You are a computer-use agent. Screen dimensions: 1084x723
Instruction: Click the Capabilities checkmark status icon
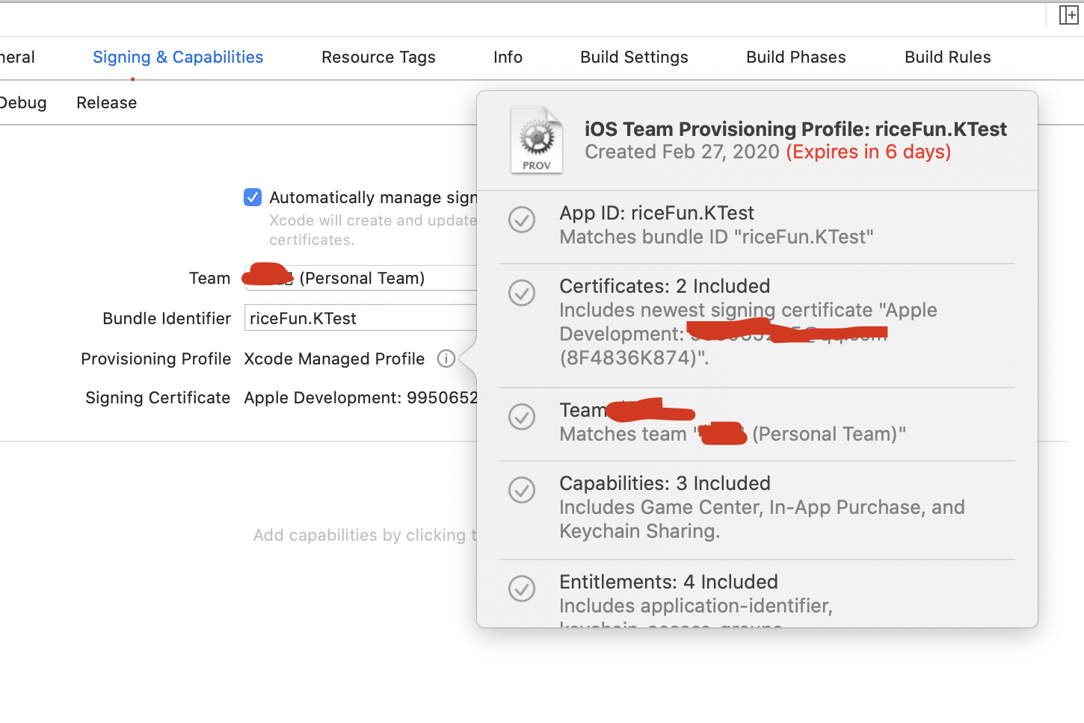tap(522, 490)
